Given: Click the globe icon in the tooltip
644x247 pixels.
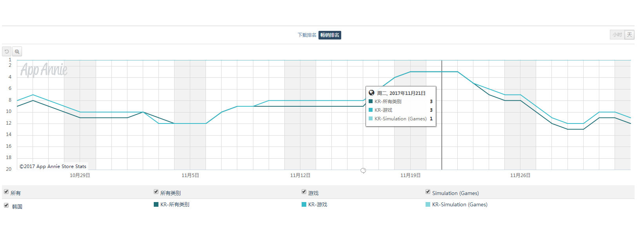Looking at the screenshot, I should pos(371,93).
